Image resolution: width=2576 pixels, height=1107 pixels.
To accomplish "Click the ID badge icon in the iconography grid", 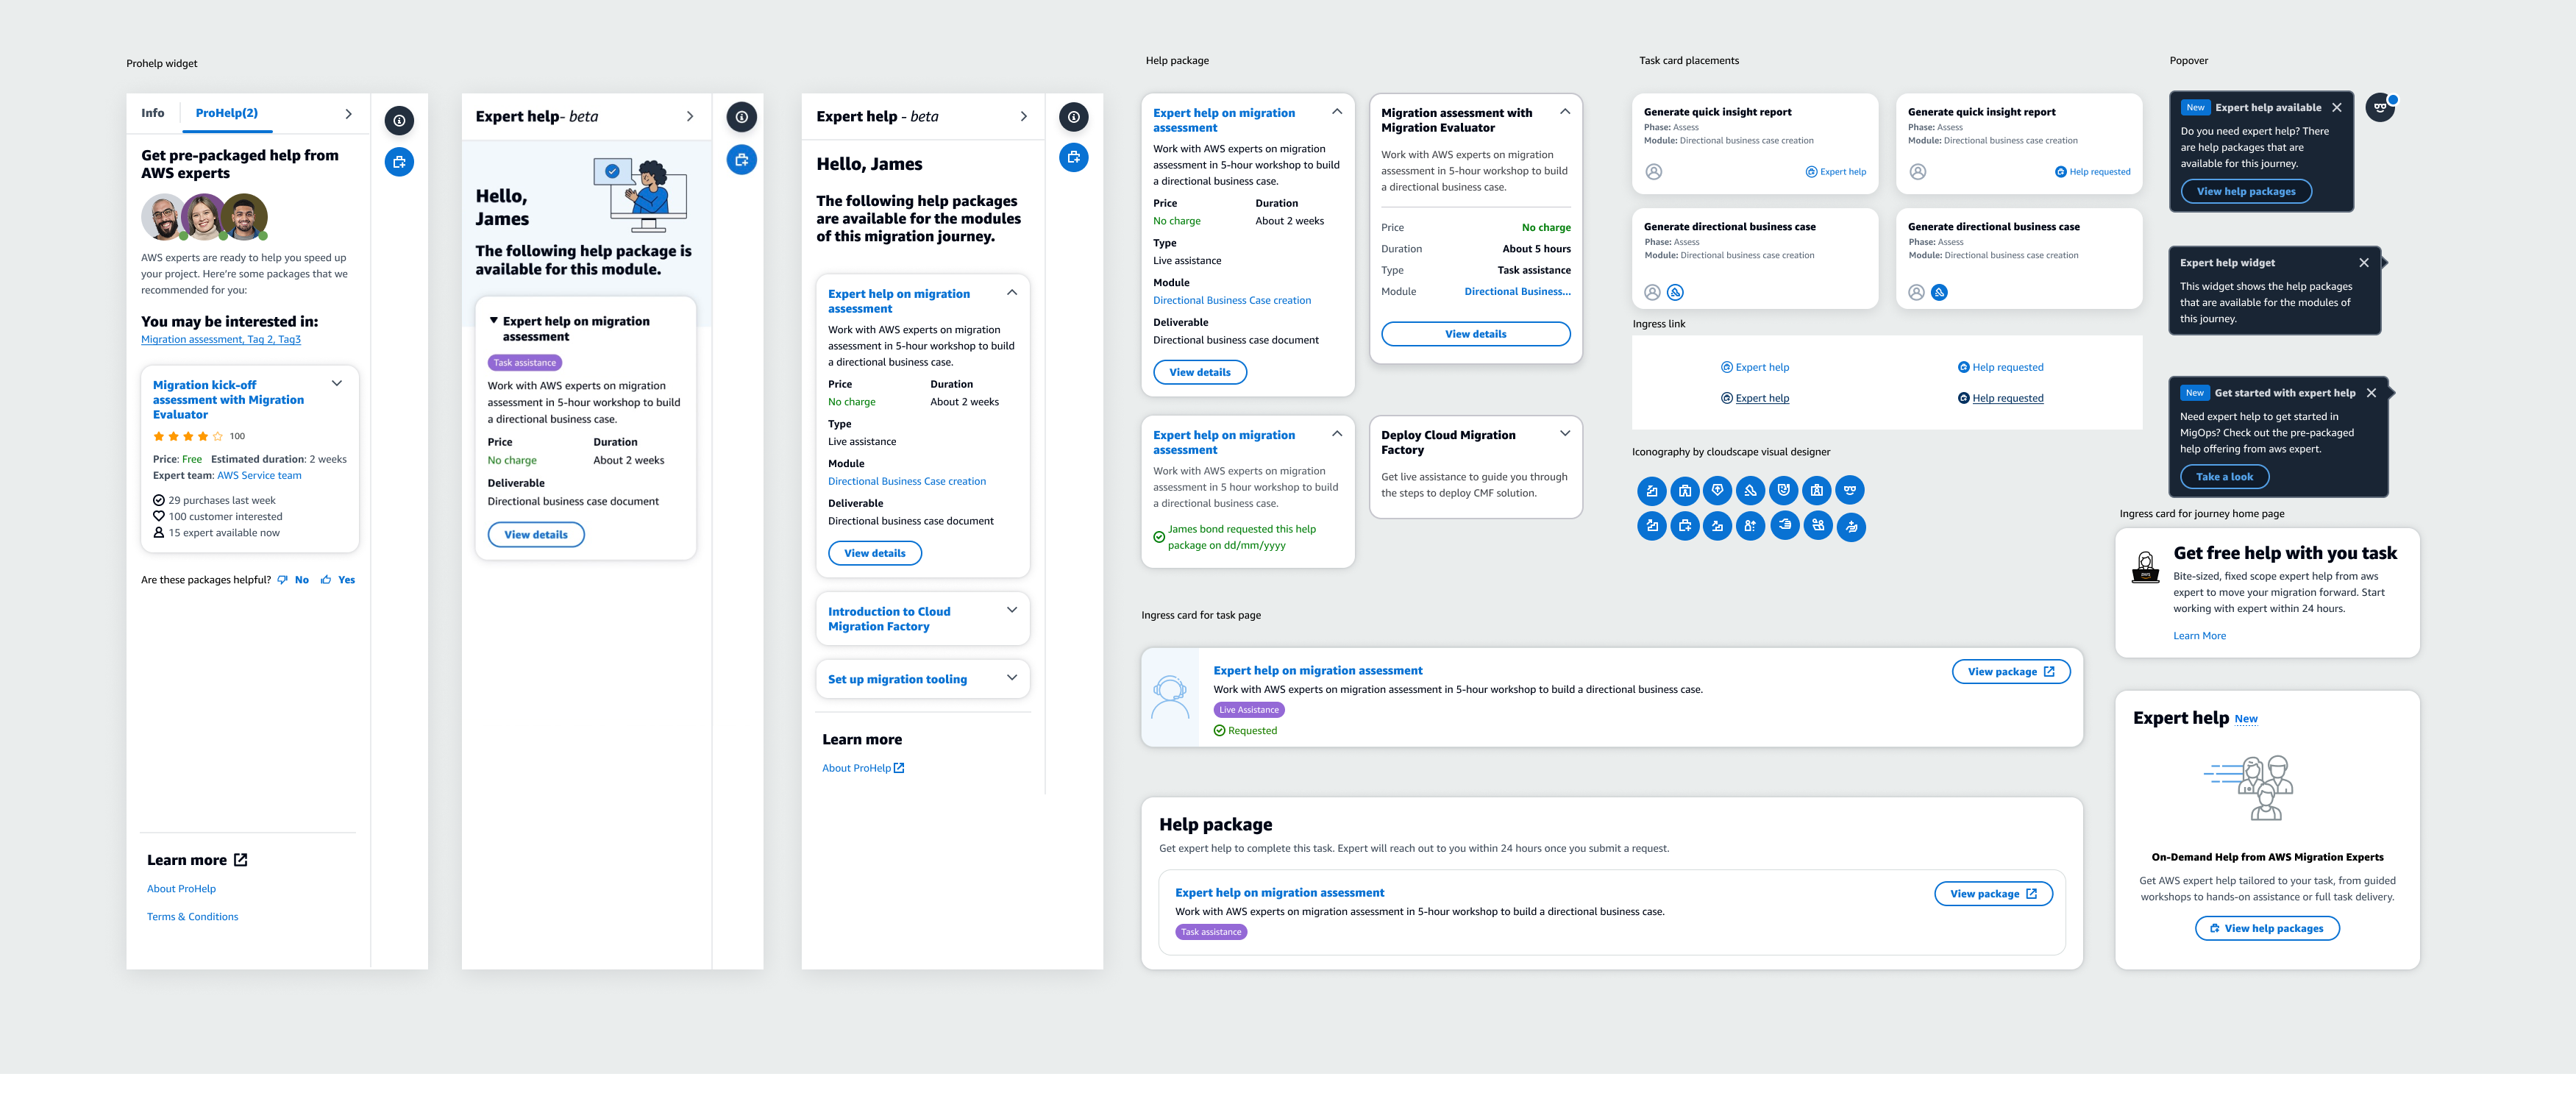I will [x=1817, y=490].
